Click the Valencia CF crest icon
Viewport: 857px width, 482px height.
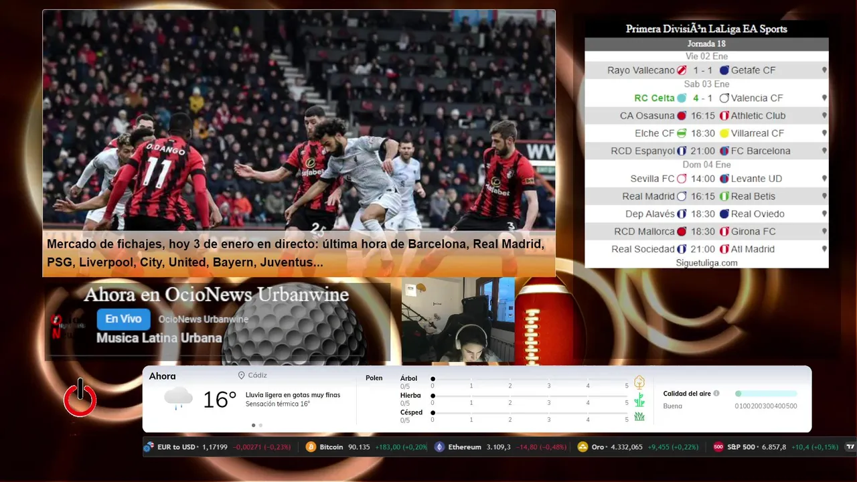click(x=724, y=98)
